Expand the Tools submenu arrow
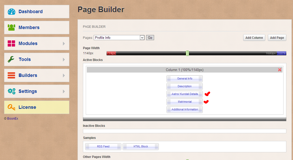The width and height of the screenshot is (293, 160). tap(64, 59)
